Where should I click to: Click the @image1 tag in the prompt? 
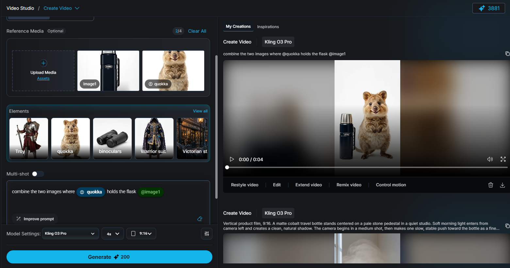pyautogui.click(x=151, y=192)
